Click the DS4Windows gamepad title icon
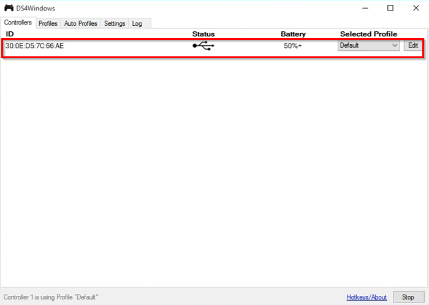Viewport: 429px width, 305px height. 9,8
